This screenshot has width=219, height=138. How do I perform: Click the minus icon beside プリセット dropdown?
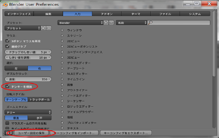pos(49,28)
